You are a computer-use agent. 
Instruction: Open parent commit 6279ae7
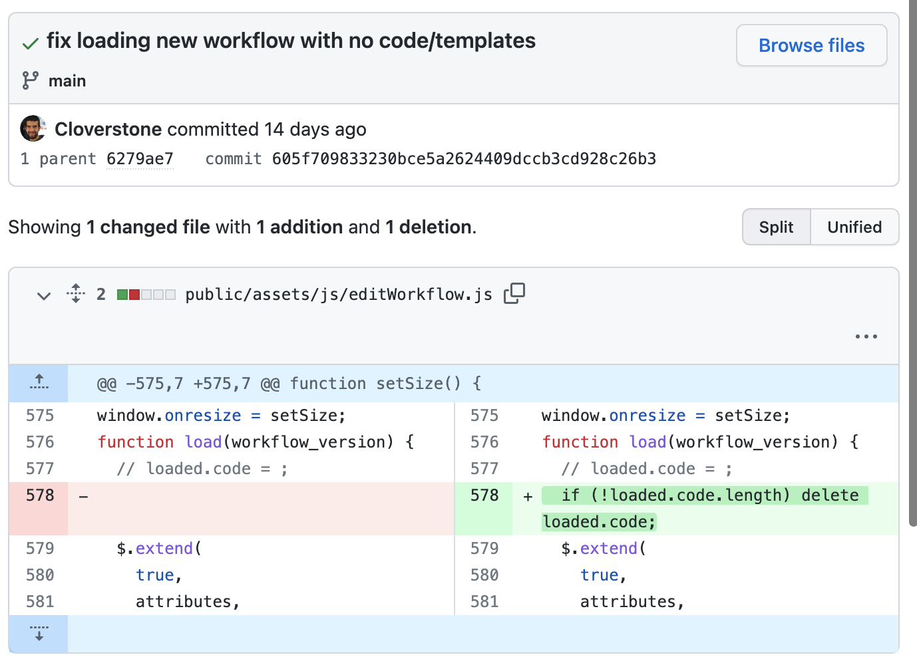point(140,159)
